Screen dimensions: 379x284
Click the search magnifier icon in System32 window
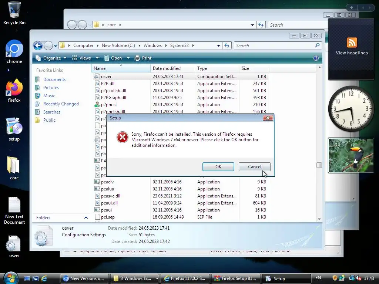tap(317, 45)
